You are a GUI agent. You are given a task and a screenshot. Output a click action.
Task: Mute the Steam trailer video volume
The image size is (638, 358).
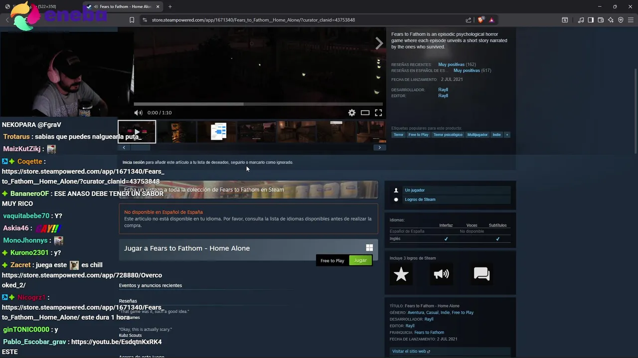coord(138,113)
